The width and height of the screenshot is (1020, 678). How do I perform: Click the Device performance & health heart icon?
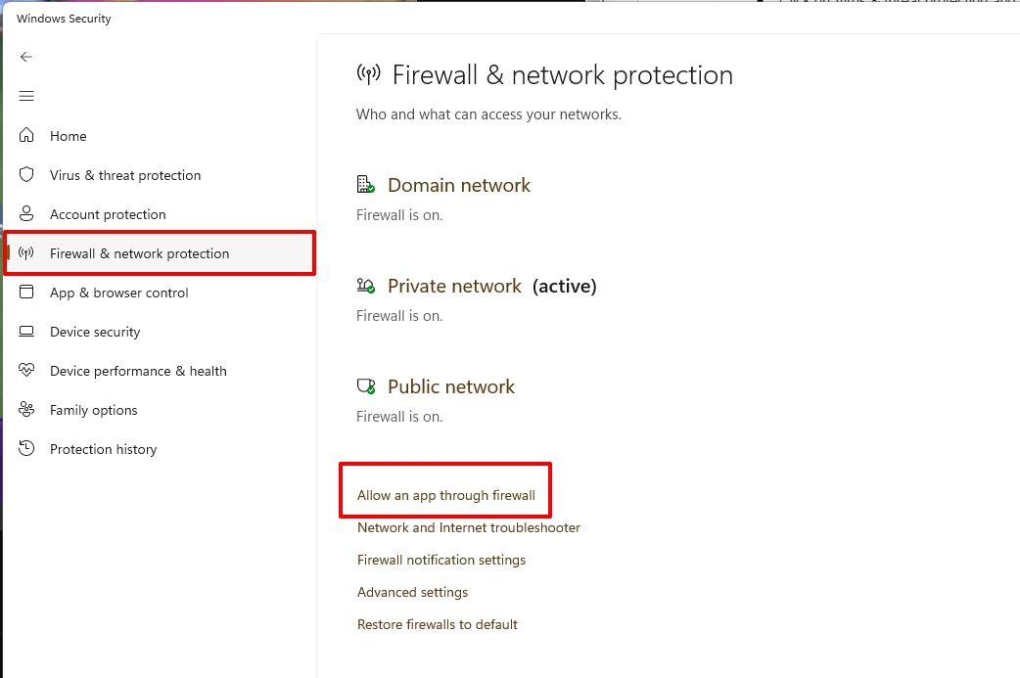[x=26, y=371]
